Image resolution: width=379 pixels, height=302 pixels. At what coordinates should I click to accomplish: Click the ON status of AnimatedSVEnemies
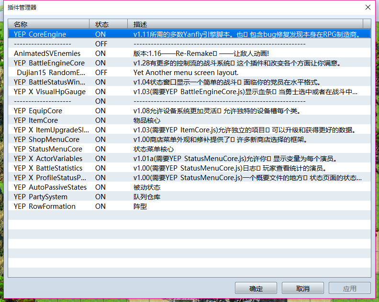click(100, 54)
